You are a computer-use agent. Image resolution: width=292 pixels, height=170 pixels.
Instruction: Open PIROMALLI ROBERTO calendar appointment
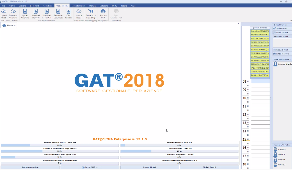tap(260, 64)
